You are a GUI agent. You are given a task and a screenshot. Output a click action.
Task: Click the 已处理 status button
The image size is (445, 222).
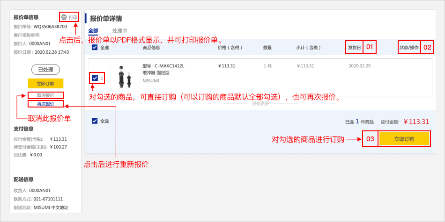[45, 70]
